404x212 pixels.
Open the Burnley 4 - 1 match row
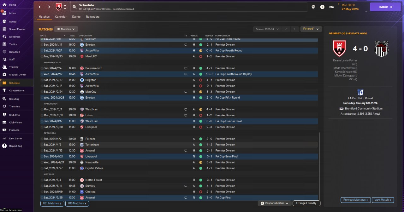179,186
